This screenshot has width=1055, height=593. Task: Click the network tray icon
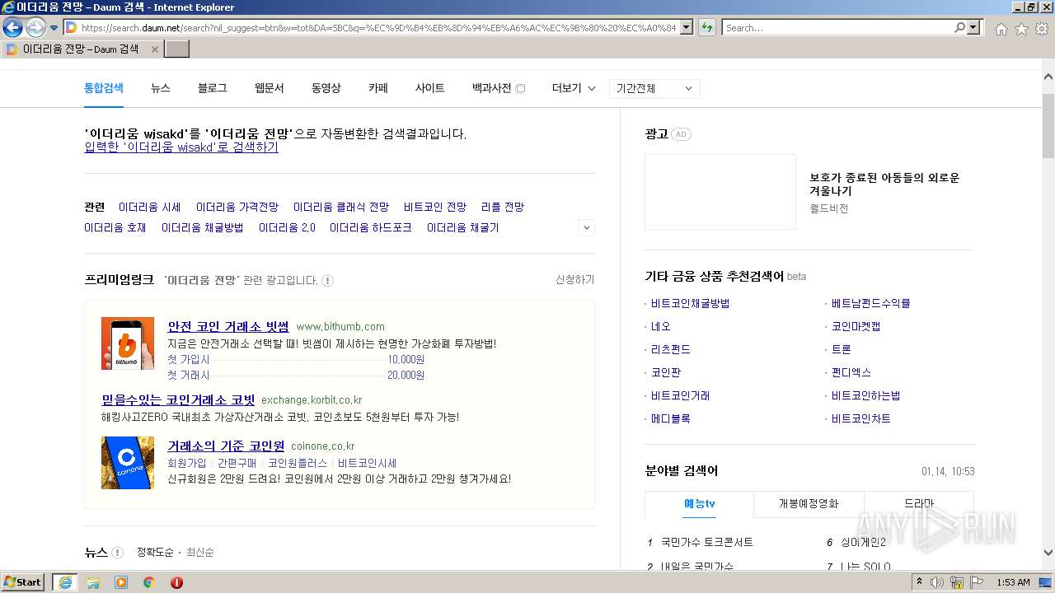click(x=957, y=582)
